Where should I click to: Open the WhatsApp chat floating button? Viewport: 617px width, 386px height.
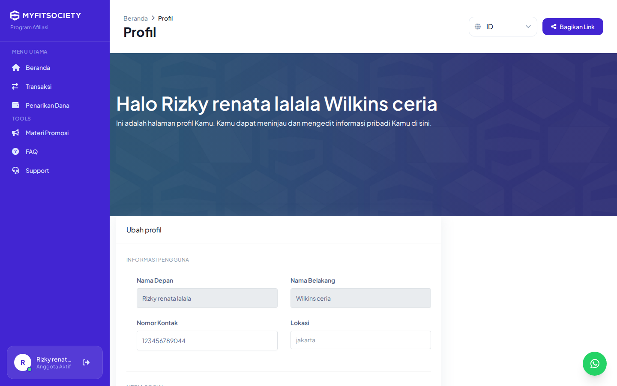click(595, 364)
